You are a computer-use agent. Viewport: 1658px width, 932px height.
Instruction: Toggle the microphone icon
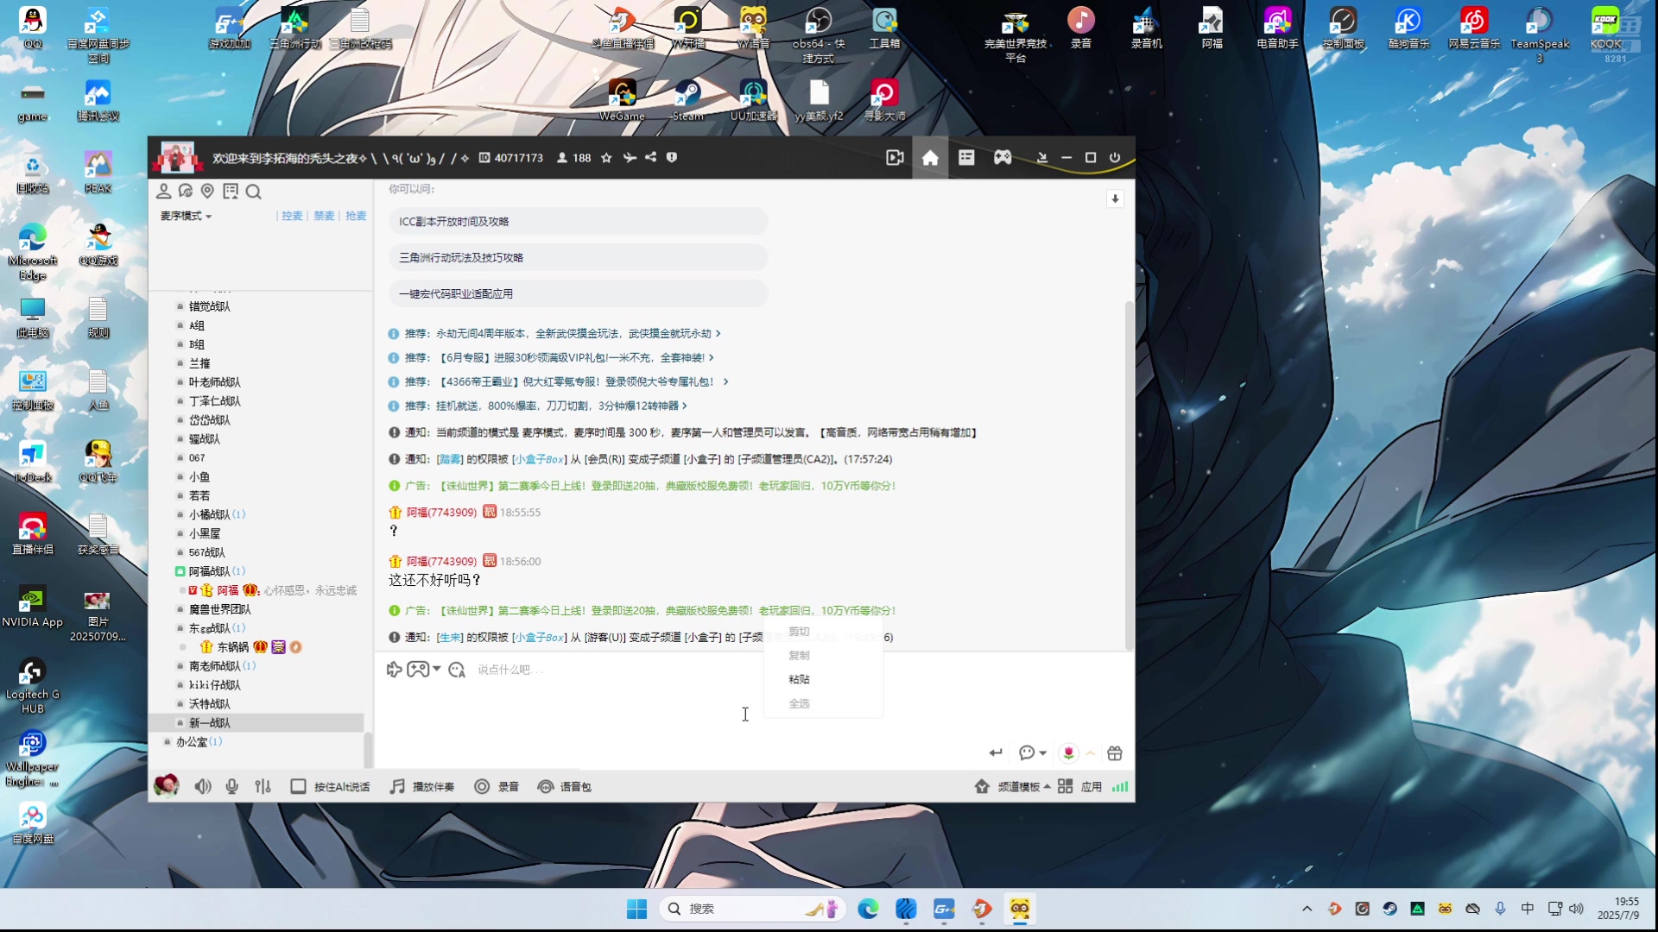tap(231, 787)
